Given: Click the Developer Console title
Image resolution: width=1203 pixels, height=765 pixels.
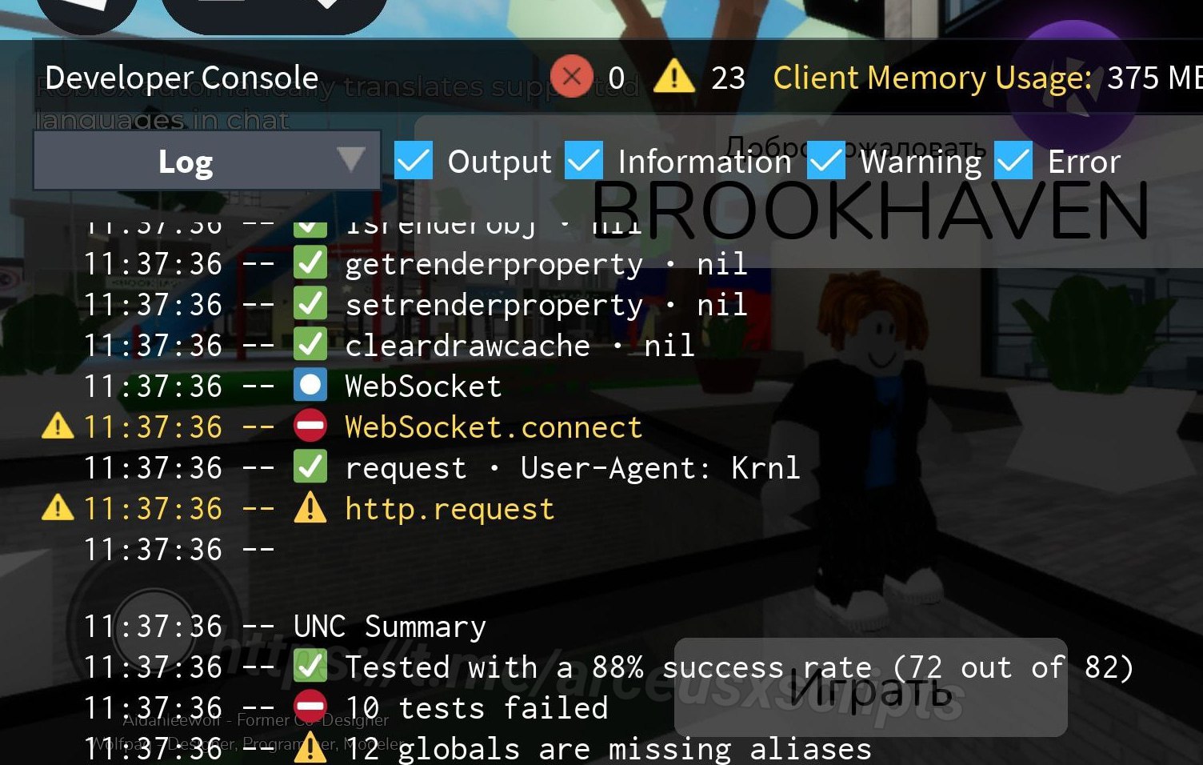Looking at the screenshot, I should 182,78.
